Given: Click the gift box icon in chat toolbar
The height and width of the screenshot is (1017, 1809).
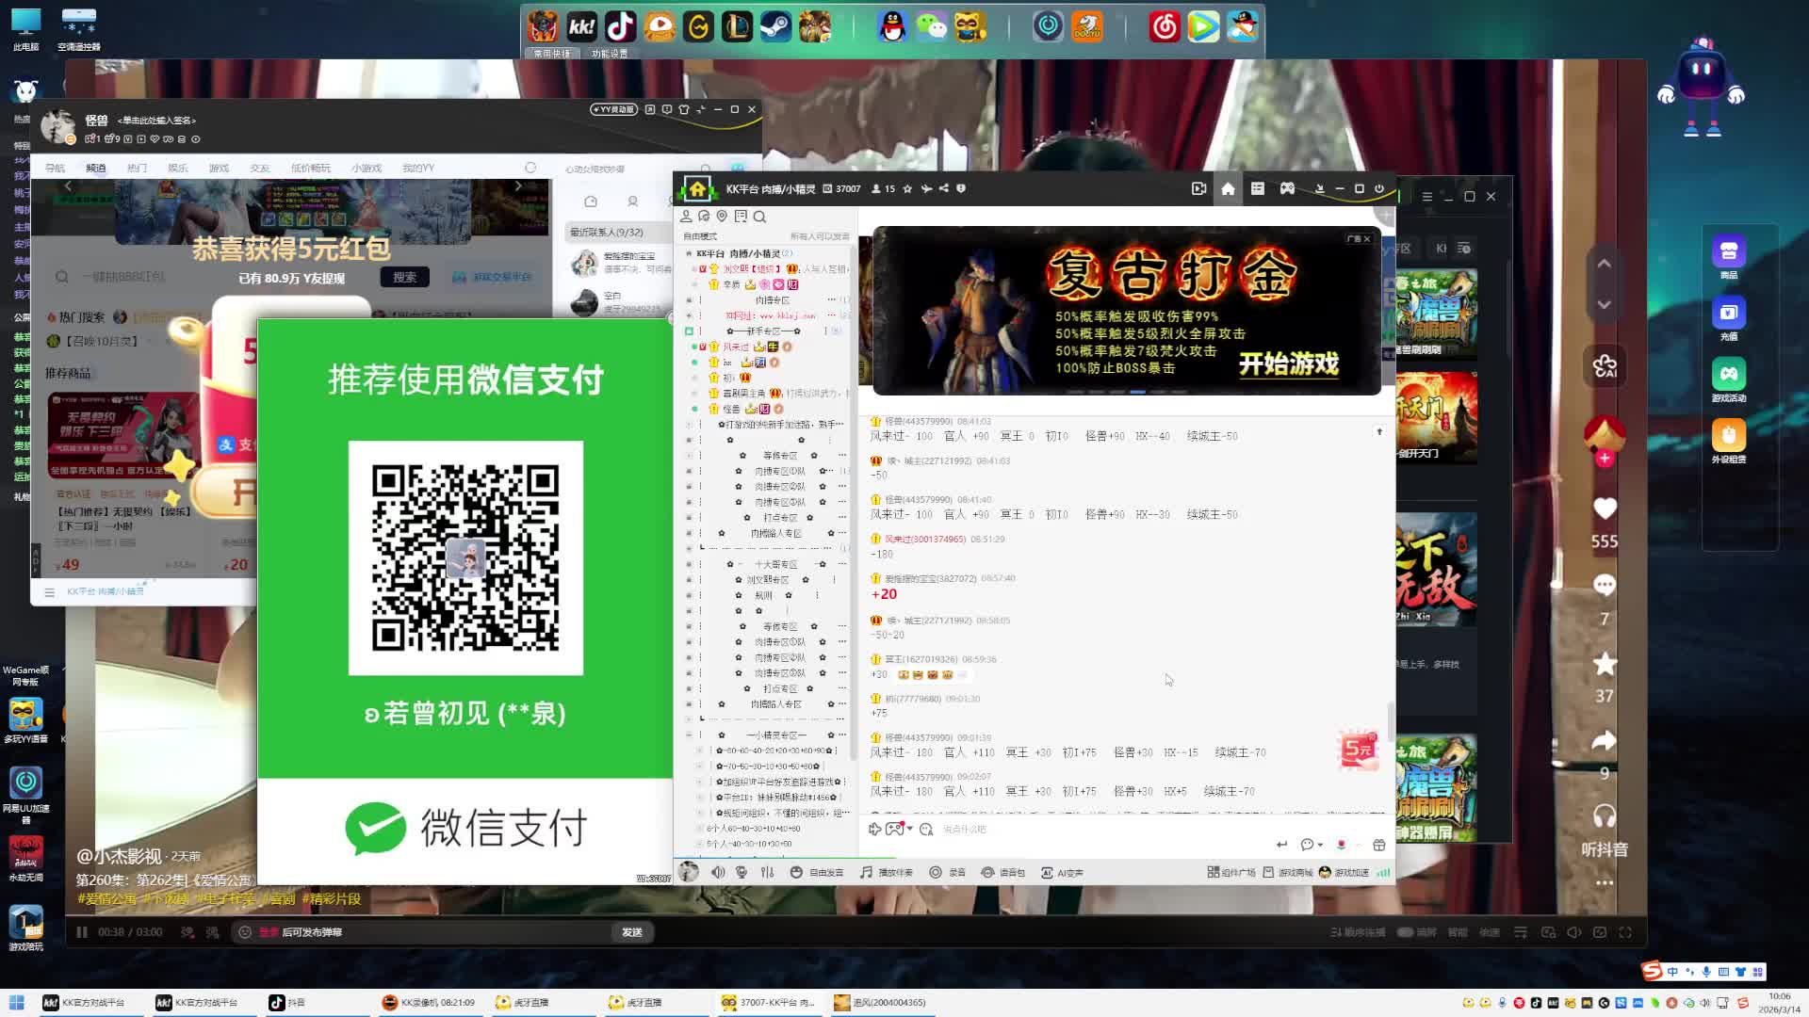Looking at the screenshot, I should pos(1379,845).
